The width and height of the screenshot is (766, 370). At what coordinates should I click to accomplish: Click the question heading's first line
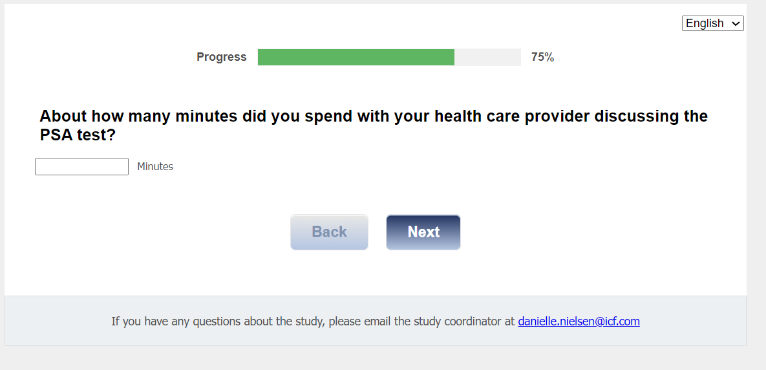pos(374,116)
